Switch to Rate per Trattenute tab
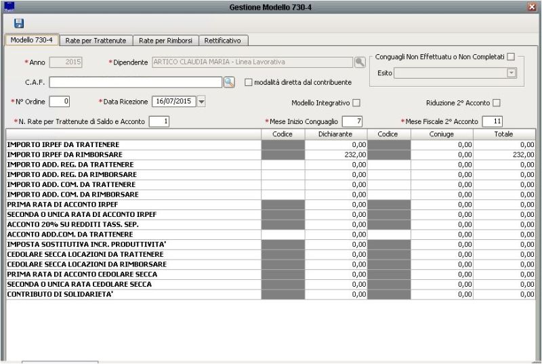This screenshot has width=542, height=364. point(96,41)
